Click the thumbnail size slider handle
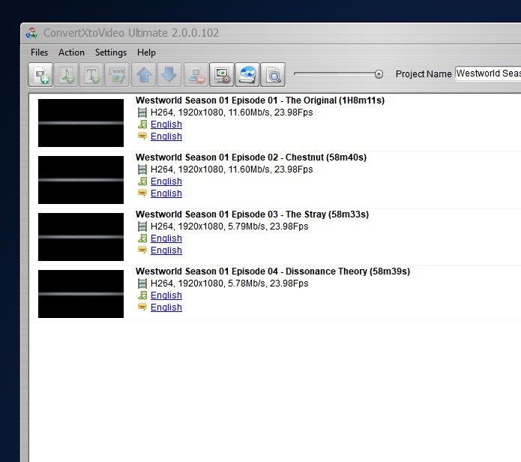521x462 pixels. pyautogui.click(x=379, y=74)
